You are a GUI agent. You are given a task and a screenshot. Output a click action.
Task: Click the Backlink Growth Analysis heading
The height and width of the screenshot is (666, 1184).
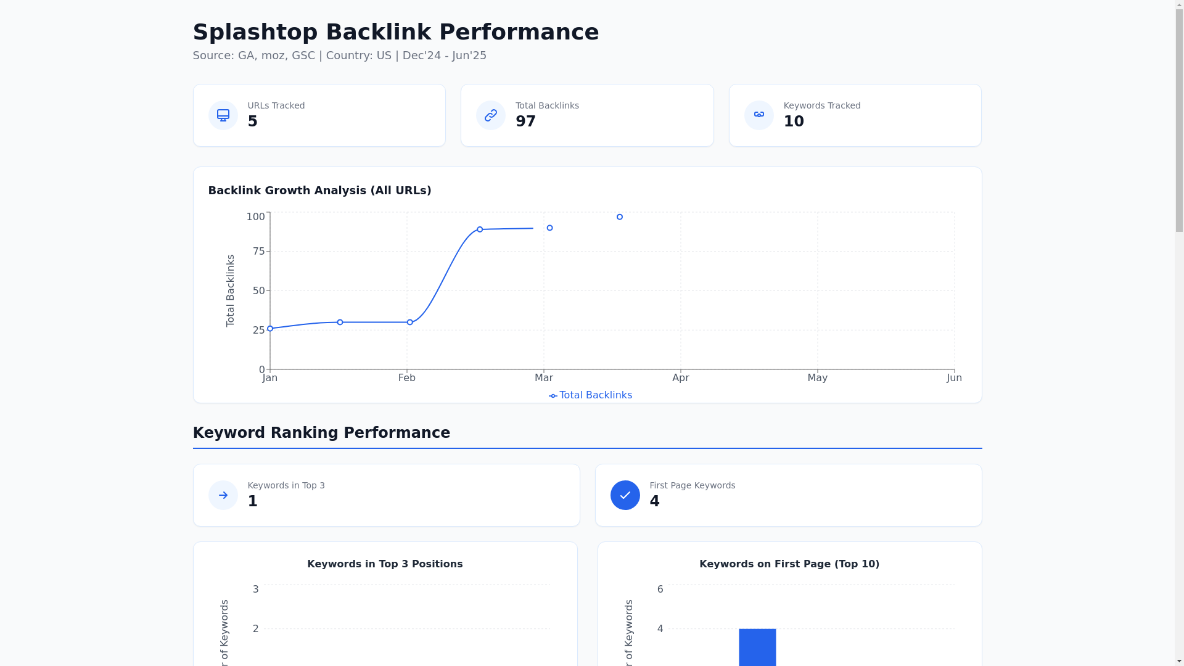(x=320, y=191)
